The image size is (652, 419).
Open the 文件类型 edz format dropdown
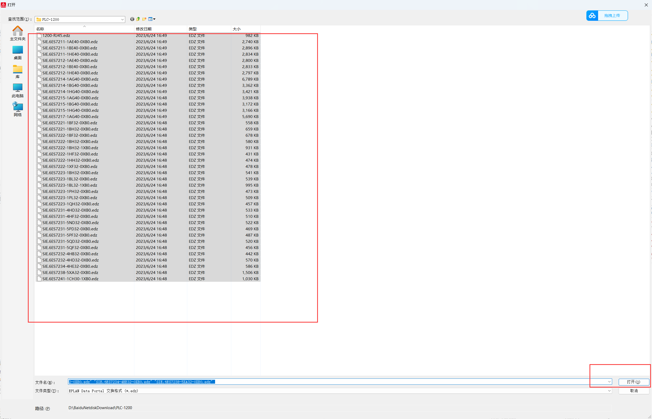tap(609, 391)
